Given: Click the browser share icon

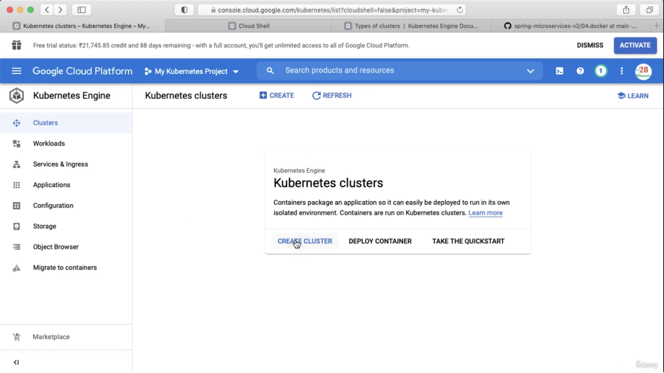Looking at the screenshot, I should coord(626,10).
